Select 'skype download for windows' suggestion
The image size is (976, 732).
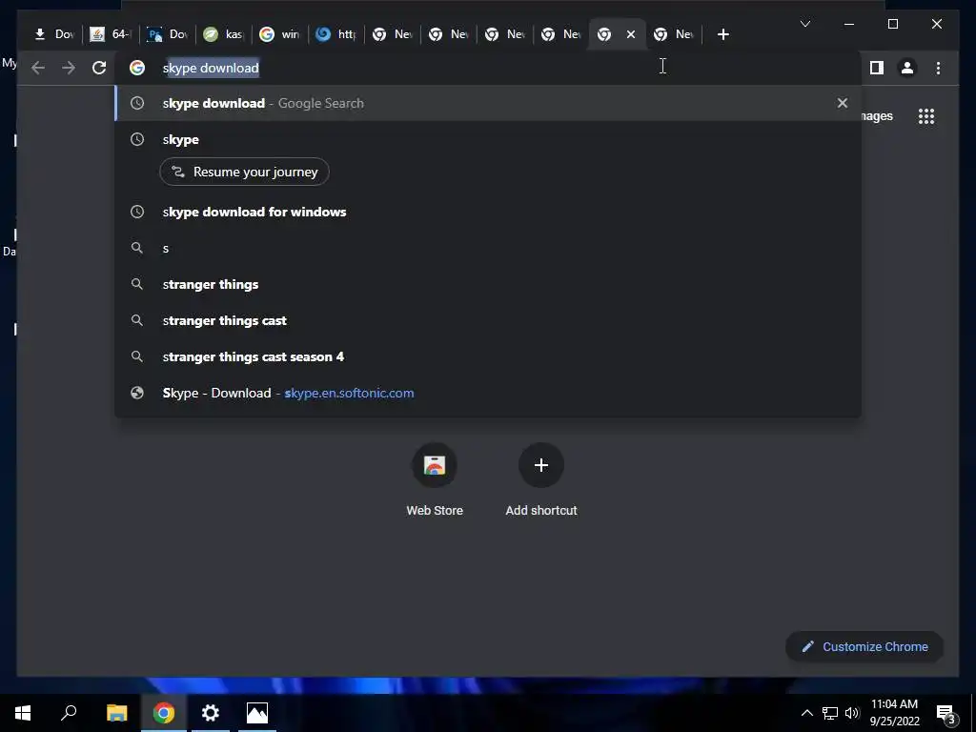(x=488, y=212)
